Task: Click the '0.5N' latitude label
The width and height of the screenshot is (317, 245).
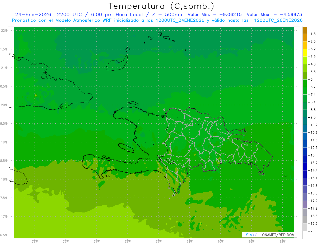Action: tap(4, 86)
